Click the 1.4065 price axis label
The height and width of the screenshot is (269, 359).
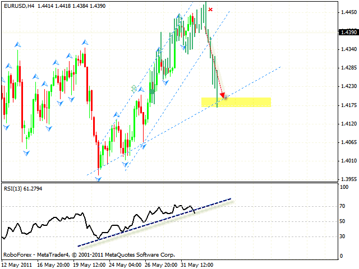349,142
